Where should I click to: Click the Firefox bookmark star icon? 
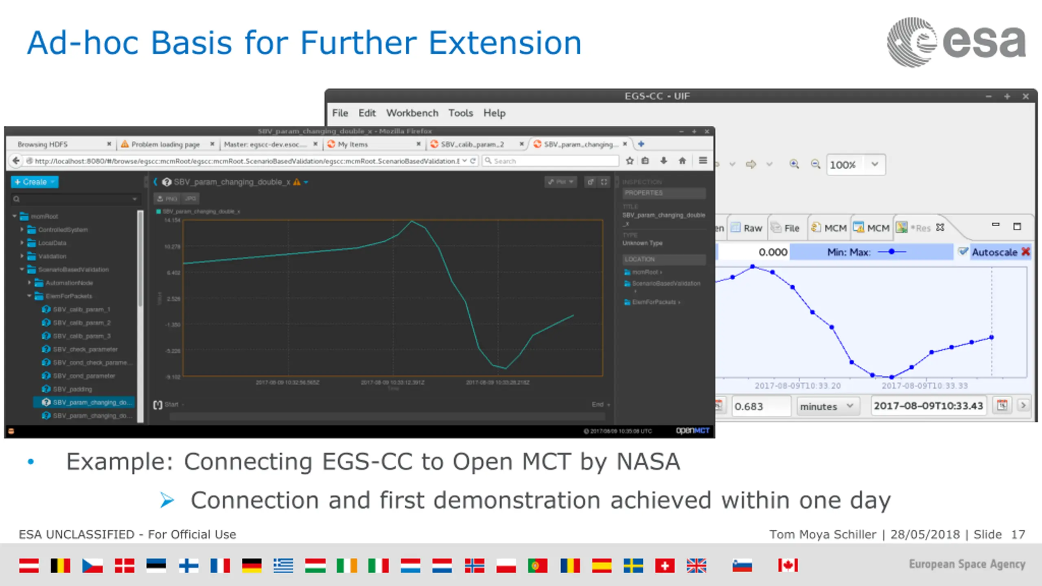pyautogui.click(x=629, y=161)
